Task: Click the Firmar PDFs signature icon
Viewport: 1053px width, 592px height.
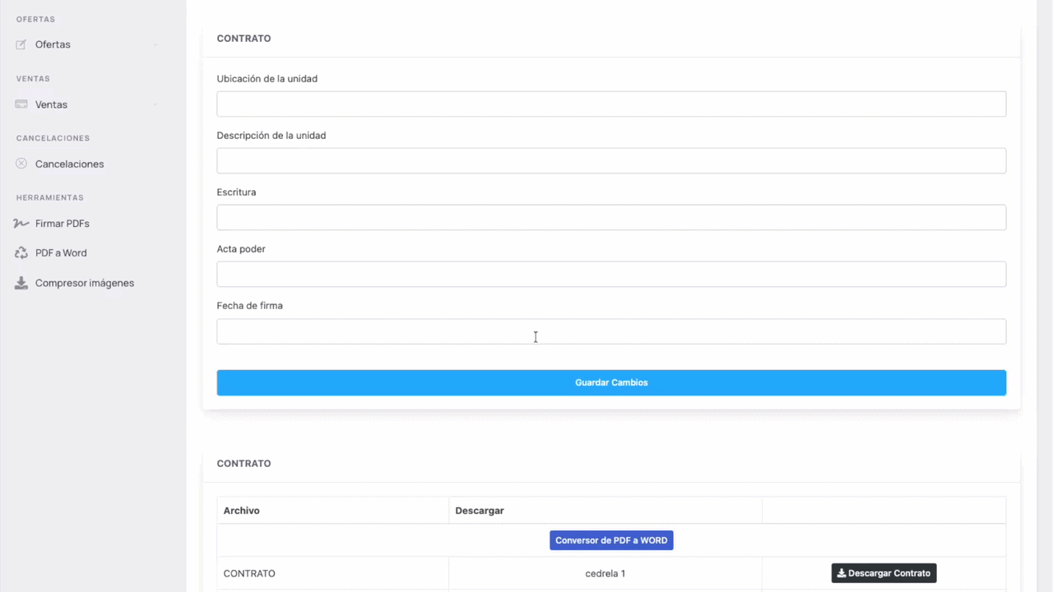Action: 21,224
